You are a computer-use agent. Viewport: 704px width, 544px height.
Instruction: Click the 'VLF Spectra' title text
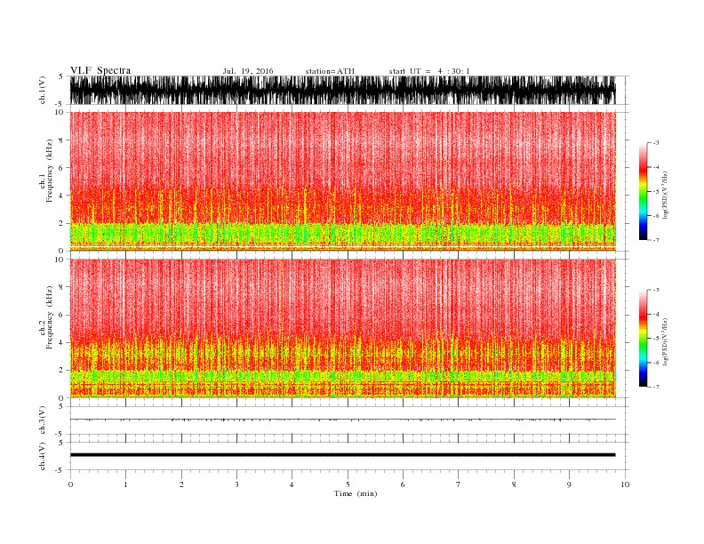coord(100,70)
